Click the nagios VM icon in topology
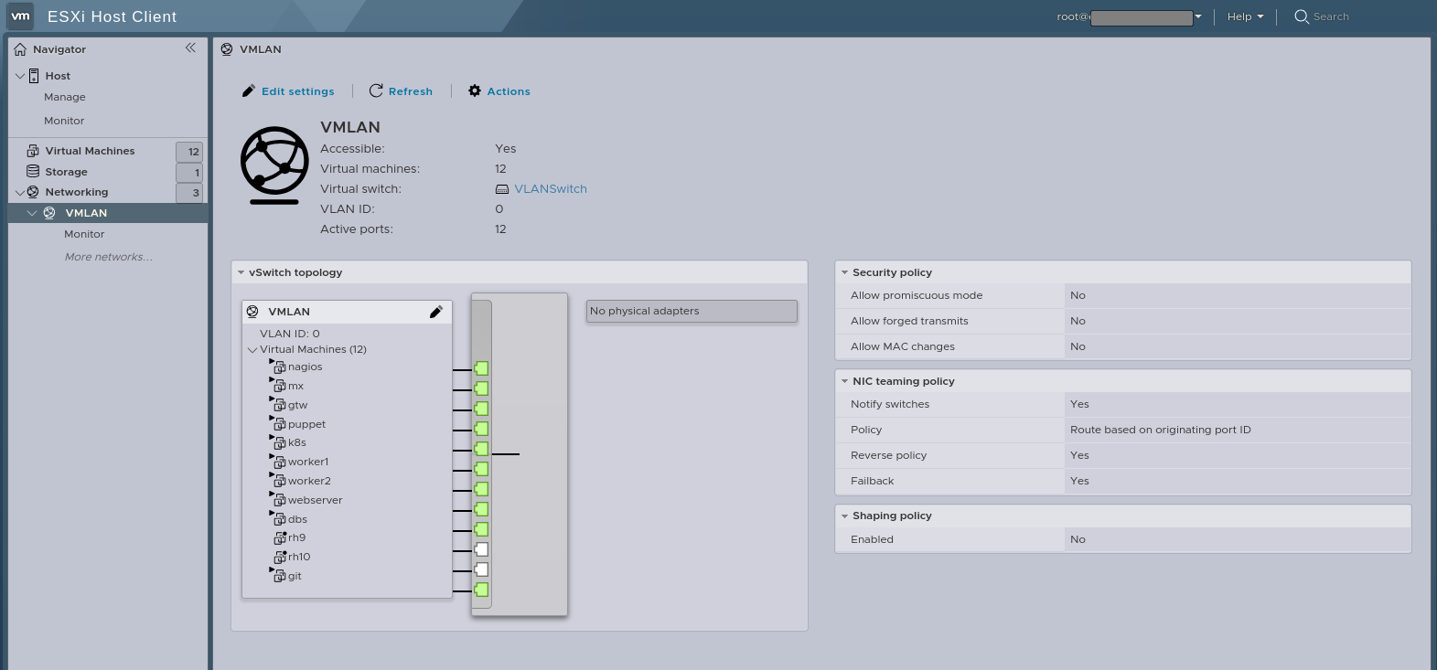Viewport: 1437px width, 670px height. click(279, 367)
